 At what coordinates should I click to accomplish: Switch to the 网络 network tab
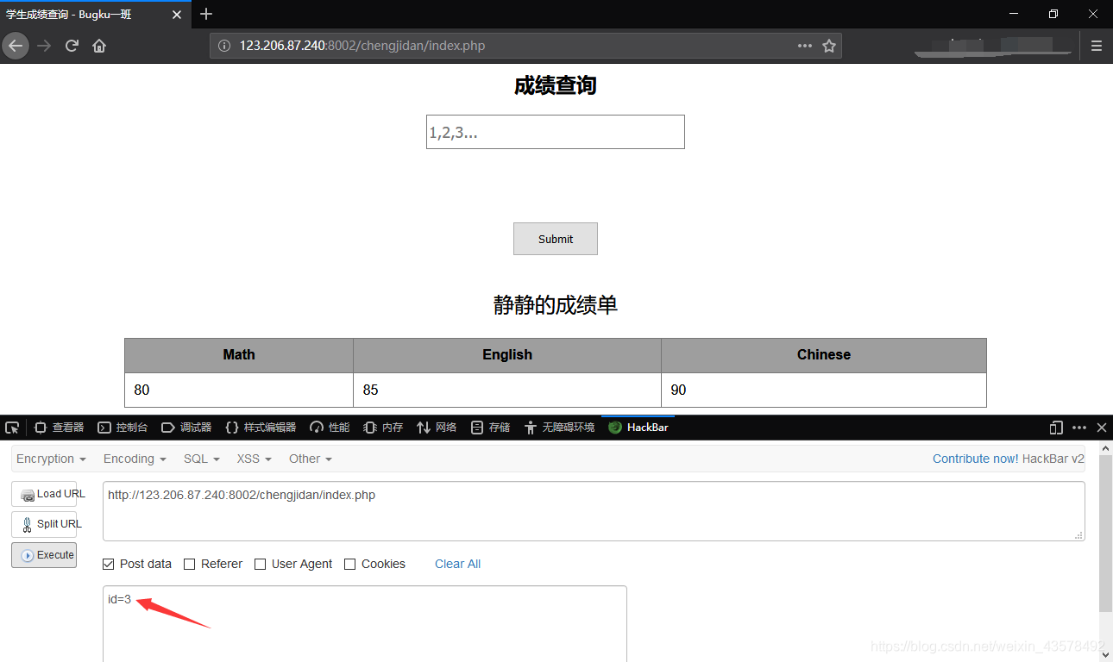click(x=437, y=428)
